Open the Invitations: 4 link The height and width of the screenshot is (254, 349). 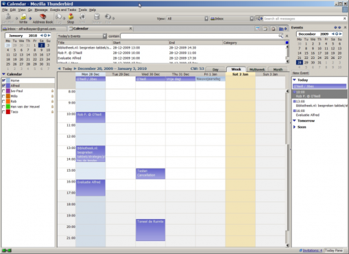click(x=312, y=250)
